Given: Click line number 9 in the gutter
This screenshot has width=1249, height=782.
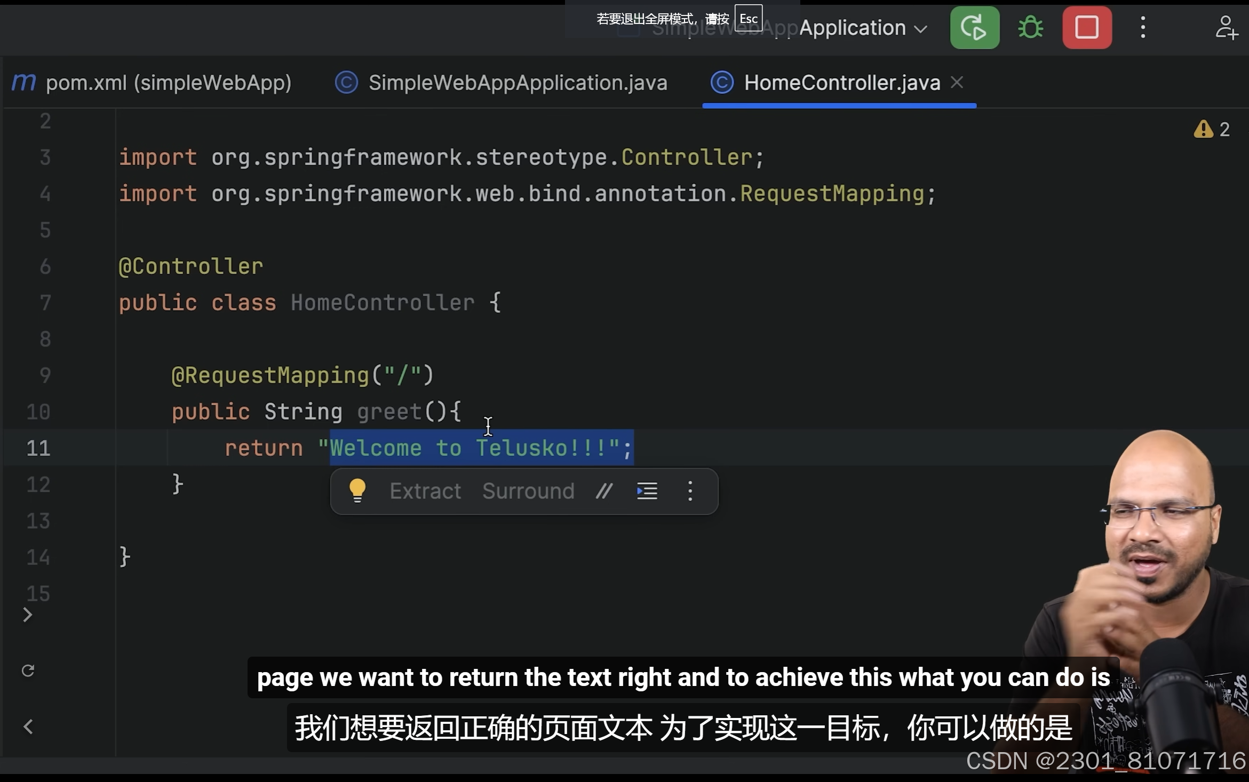Looking at the screenshot, I should tap(45, 376).
